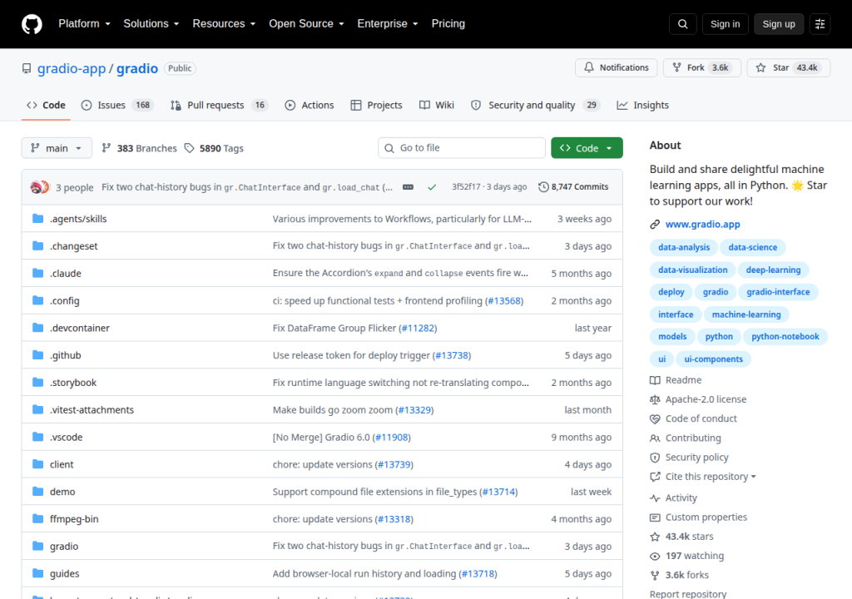Viewport: 852px width, 599px height.
Task: Select the ui-components topic tag
Action: point(713,359)
